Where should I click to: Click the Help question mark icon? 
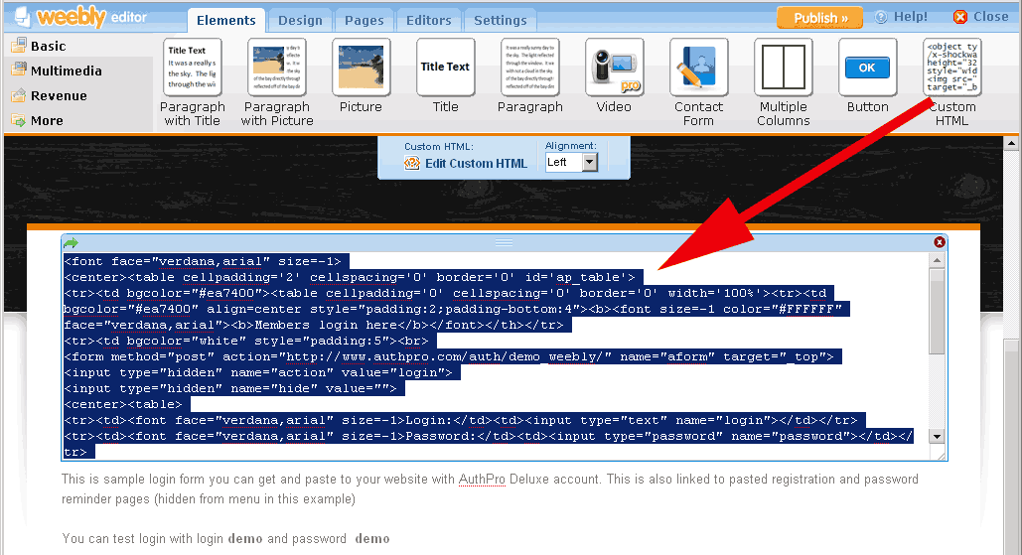[x=881, y=17]
